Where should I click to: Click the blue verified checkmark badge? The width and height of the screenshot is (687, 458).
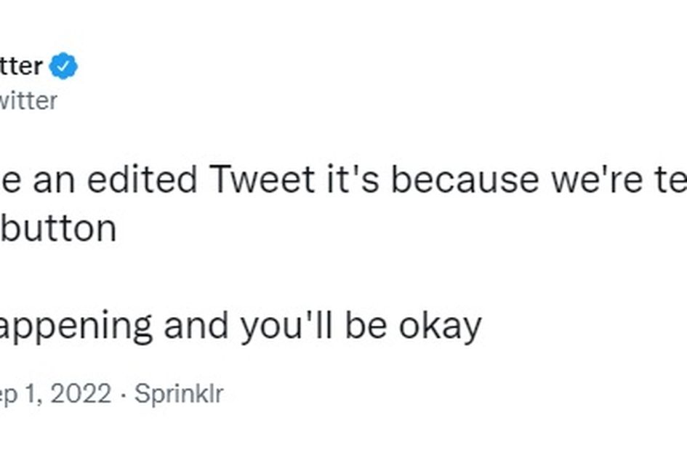click(63, 65)
